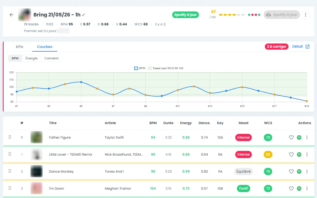Open playlist options kebab menu in header

point(306,15)
